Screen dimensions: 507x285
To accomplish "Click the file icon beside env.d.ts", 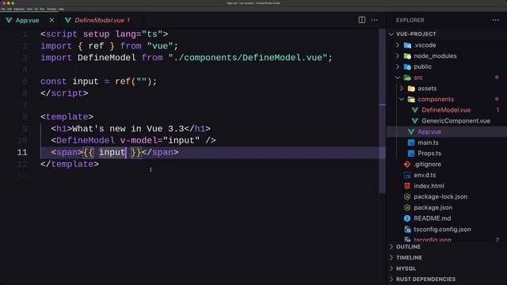I will coord(407,175).
